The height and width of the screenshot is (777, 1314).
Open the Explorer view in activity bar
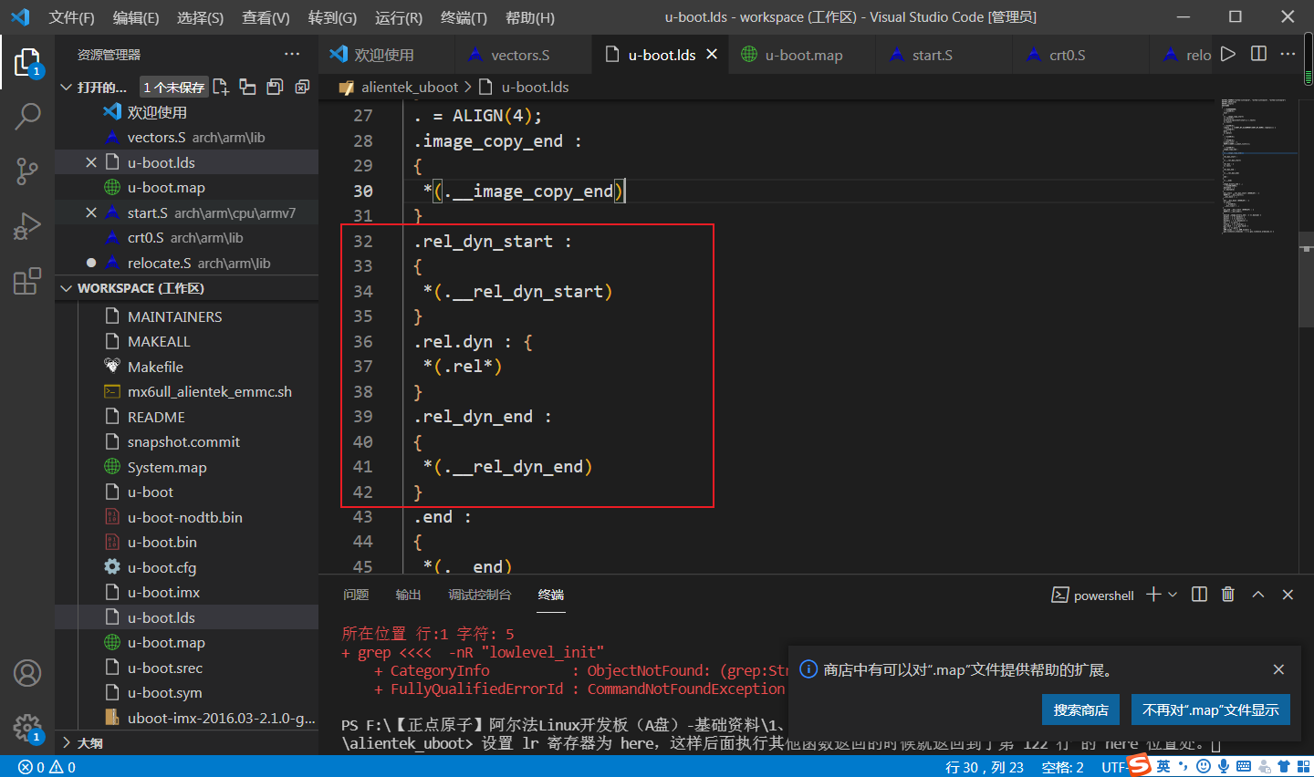point(27,62)
